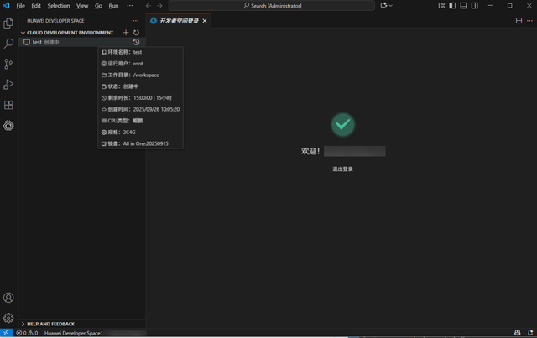This screenshot has width=537, height=338.
Task: Click the Accounts icon in activity bar
Action: [x=8, y=298]
